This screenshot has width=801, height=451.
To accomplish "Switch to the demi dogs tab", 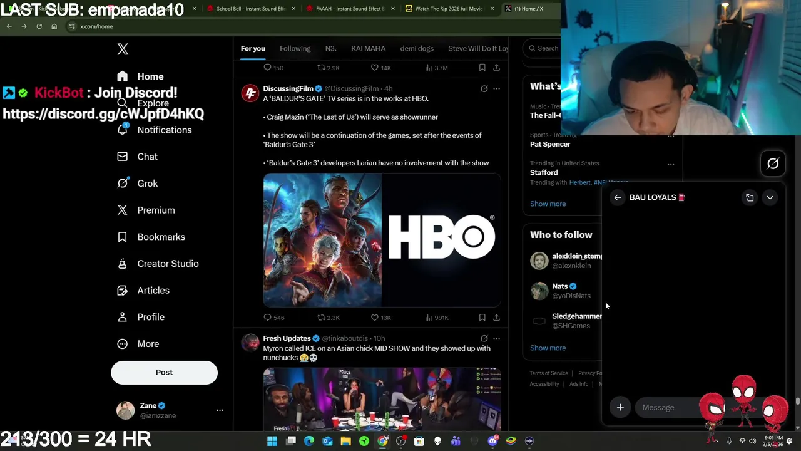I will [417, 48].
